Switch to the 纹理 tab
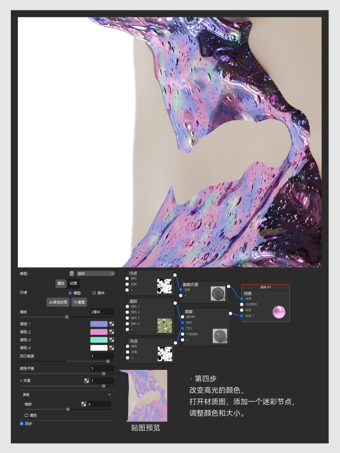This screenshot has height=453, width=340. [x=74, y=283]
